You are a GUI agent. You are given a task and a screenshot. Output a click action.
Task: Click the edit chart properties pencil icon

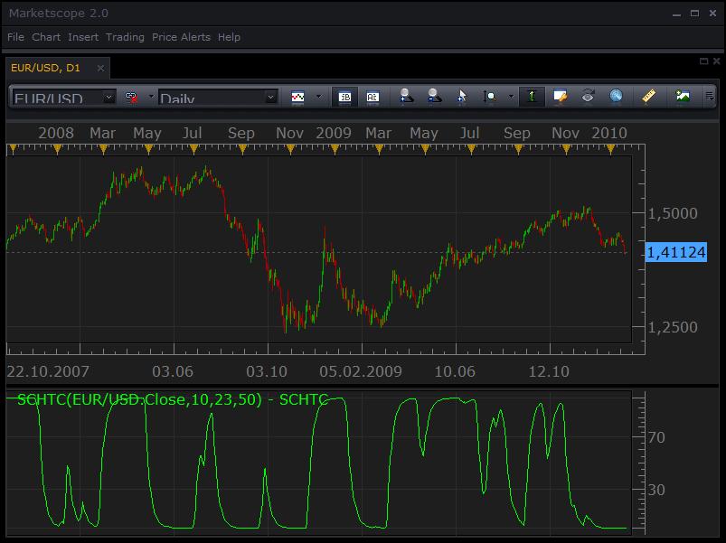[560, 96]
